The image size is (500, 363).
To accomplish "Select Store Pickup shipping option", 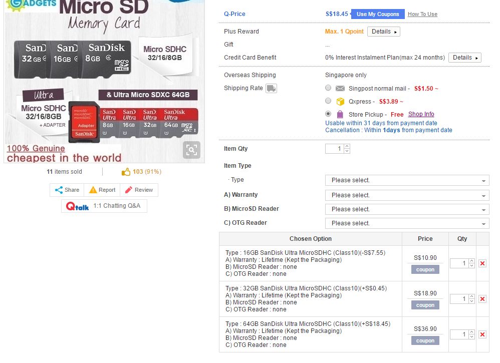I will [x=328, y=114].
